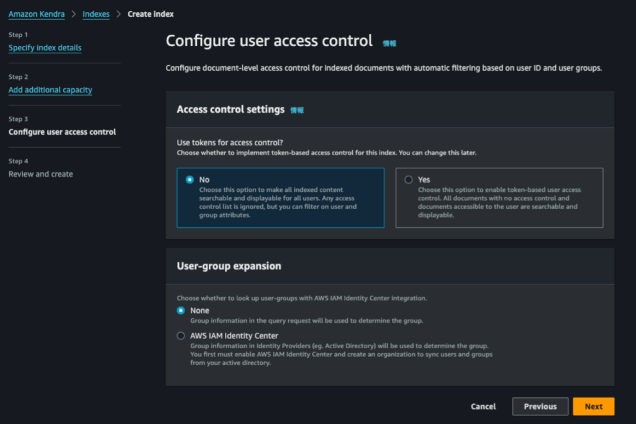Return to Add additional capacity step
The image size is (636, 424).
pyautogui.click(x=50, y=90)
